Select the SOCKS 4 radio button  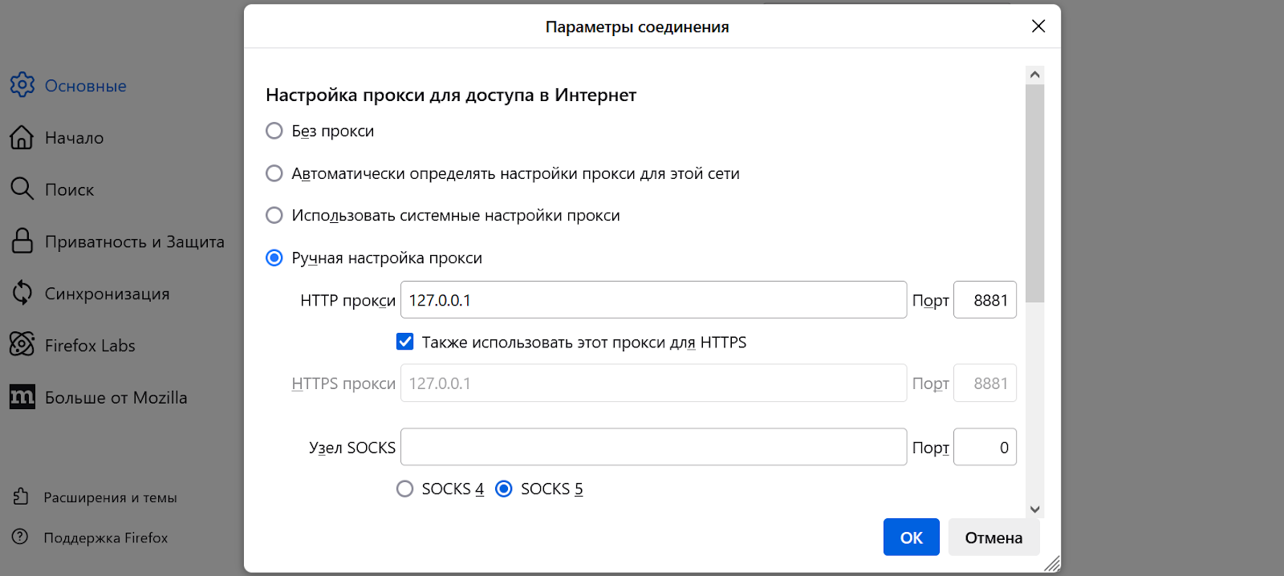[x=405, y=489]
